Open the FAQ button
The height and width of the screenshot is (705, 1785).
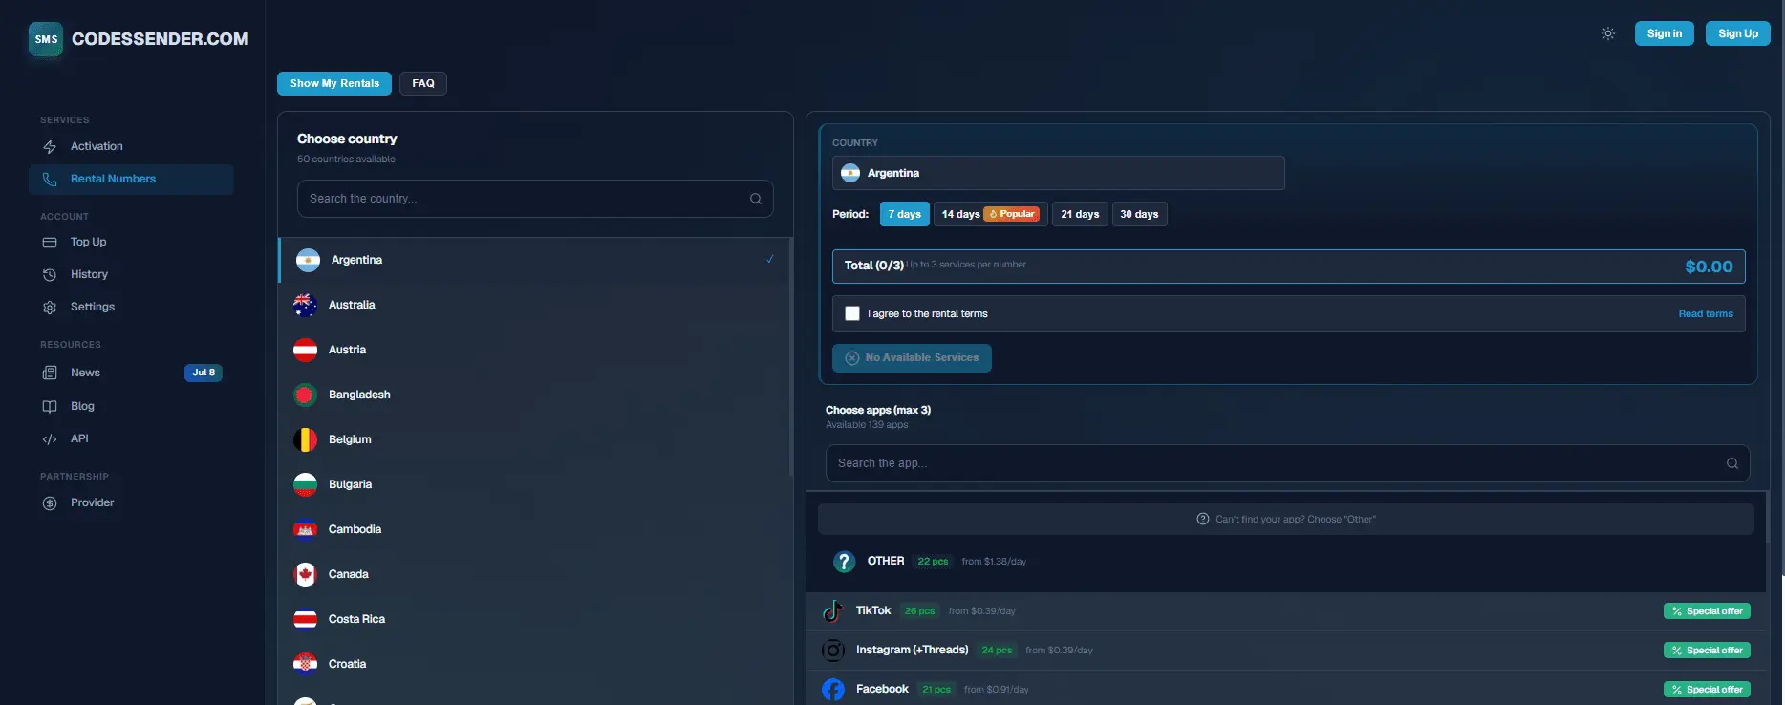(423, 83)
